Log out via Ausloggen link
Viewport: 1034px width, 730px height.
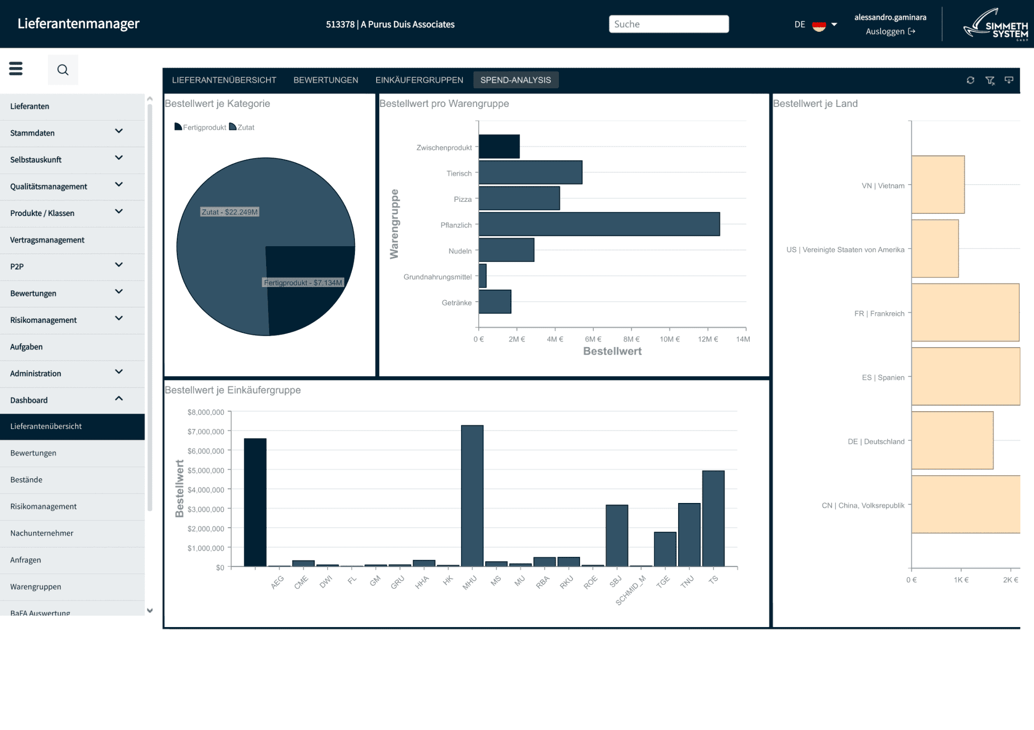890,31
